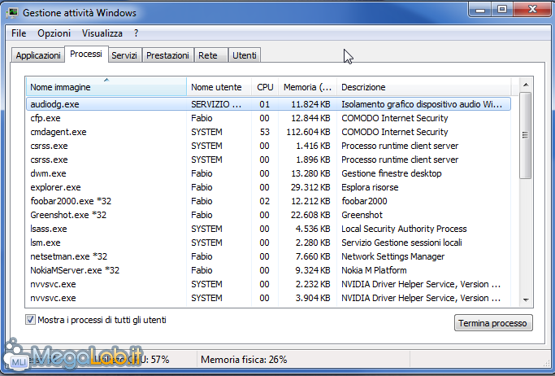Click the scrollbar down arrow
Image resolution: width=555 pixels, height=376 pixels.
click(x=526, y=299)
